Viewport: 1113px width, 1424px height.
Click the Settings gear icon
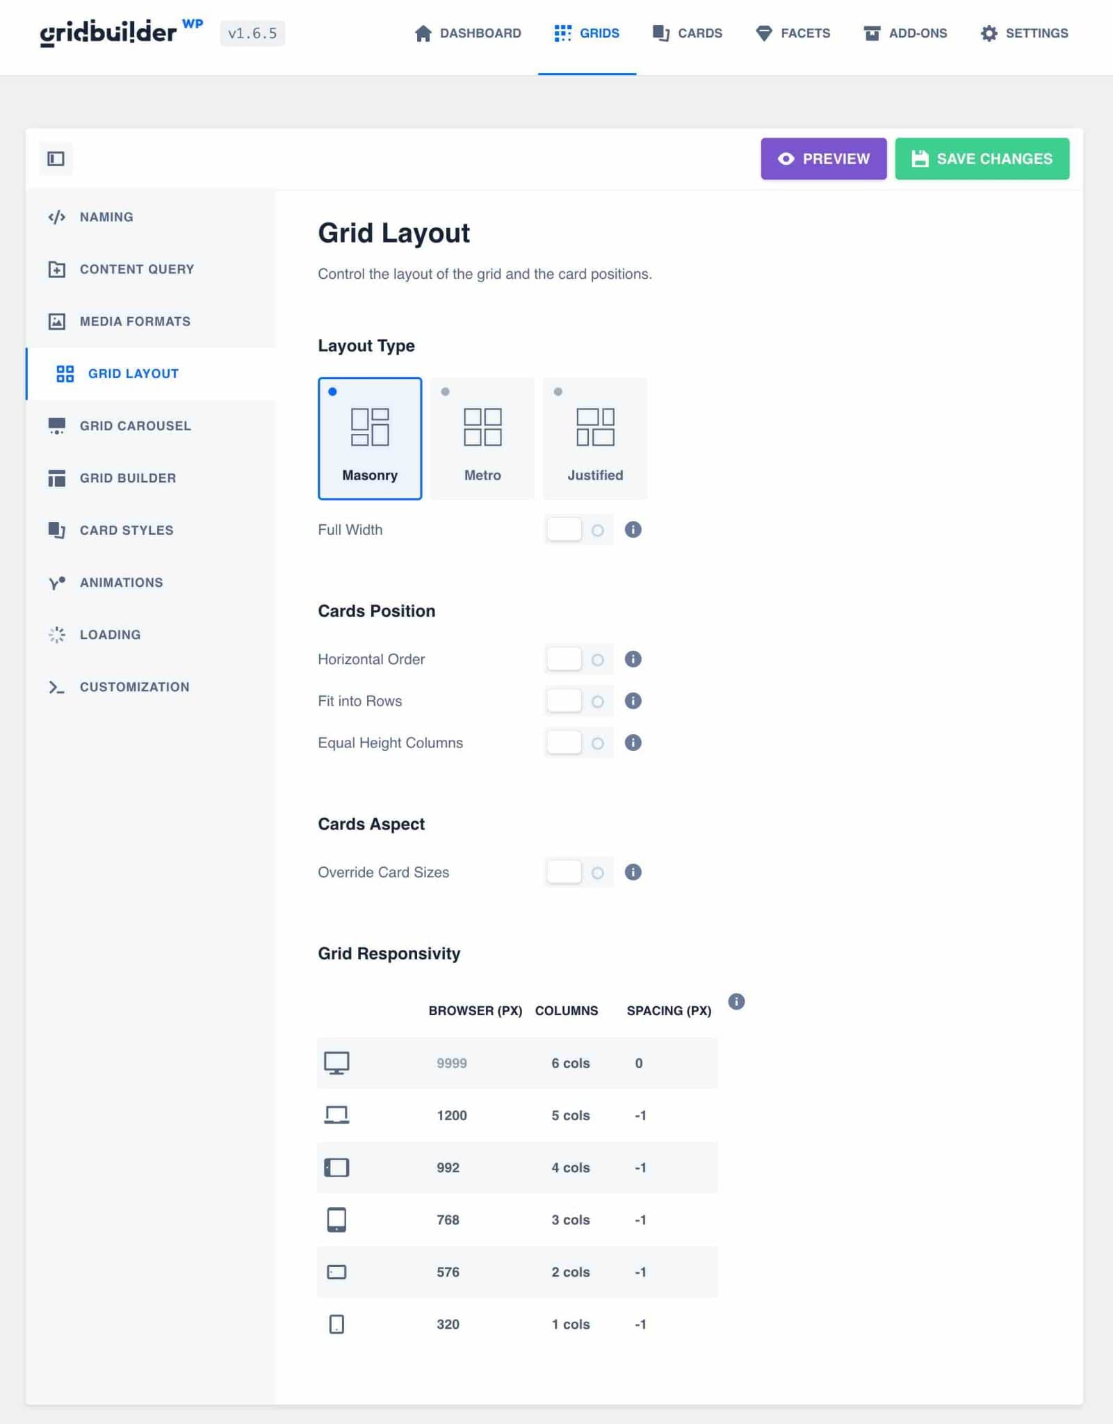pyautogui.click(x=989, y=33)
